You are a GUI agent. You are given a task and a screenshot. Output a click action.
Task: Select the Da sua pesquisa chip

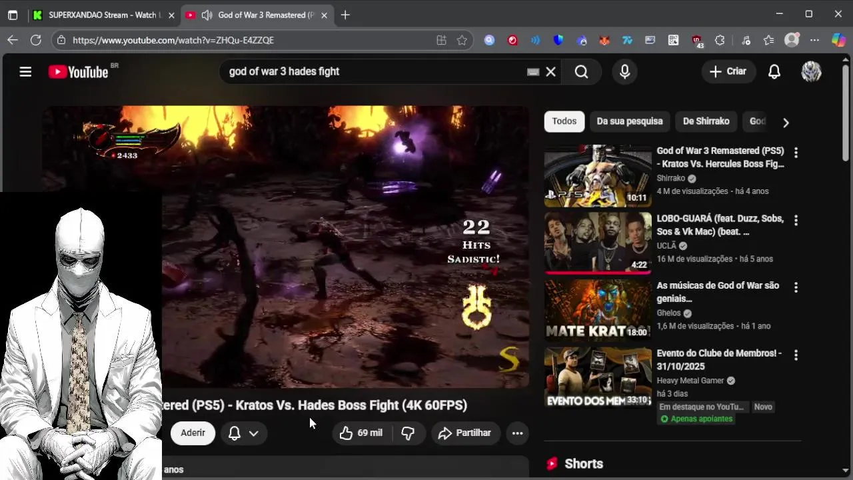pyautogui.click(x=630, y=121)
